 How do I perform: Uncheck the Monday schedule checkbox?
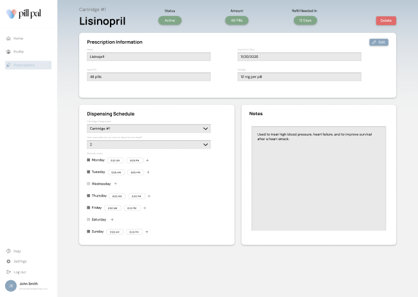[x=89, y=160]
